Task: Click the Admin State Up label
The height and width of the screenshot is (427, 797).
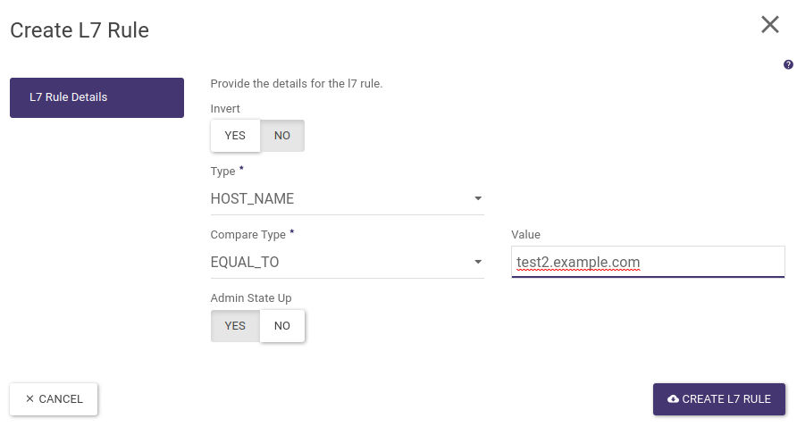Action: point(250,298)
